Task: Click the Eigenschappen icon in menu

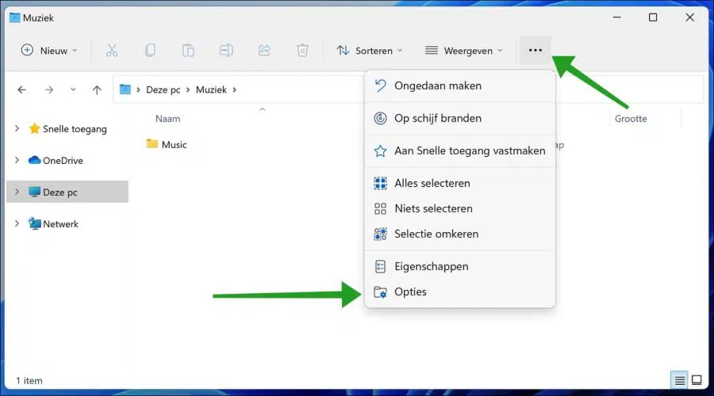Action: coord(380,266)
